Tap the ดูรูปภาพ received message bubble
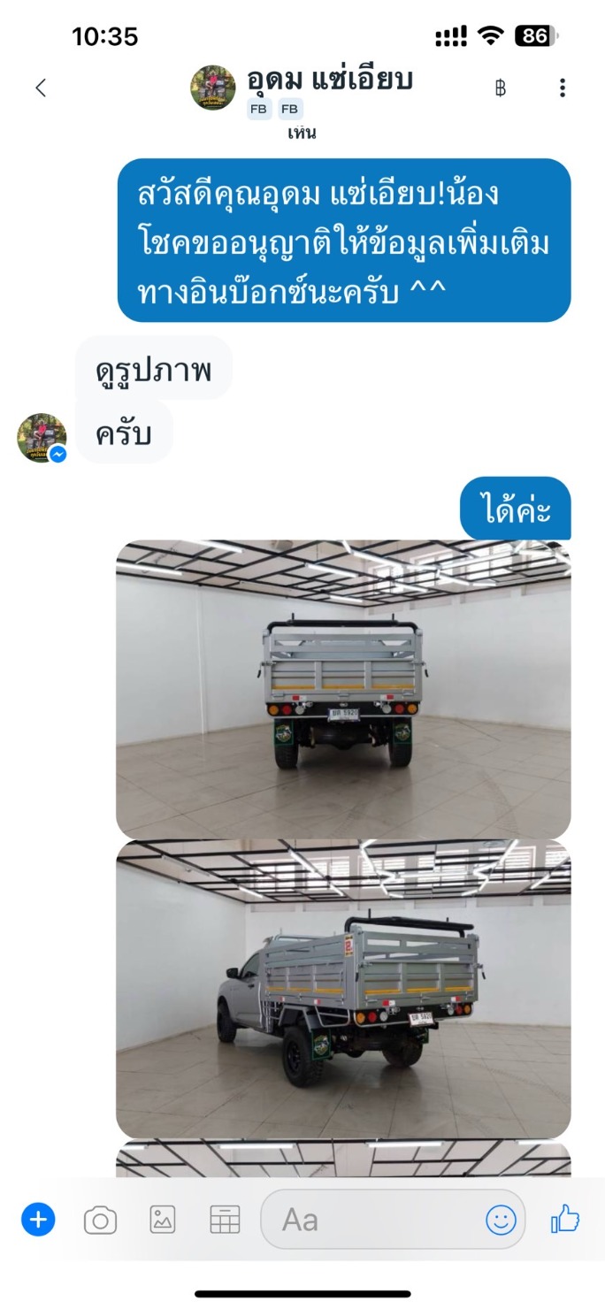 (154, 368)
